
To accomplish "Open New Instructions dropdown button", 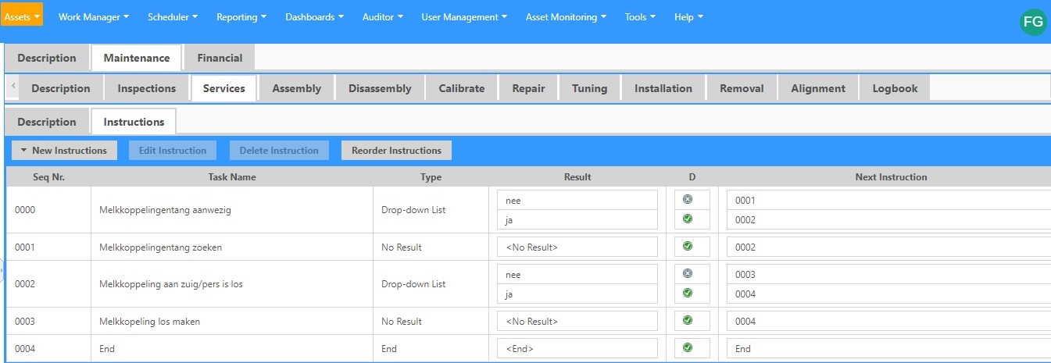I will click(x=64, y=151).
